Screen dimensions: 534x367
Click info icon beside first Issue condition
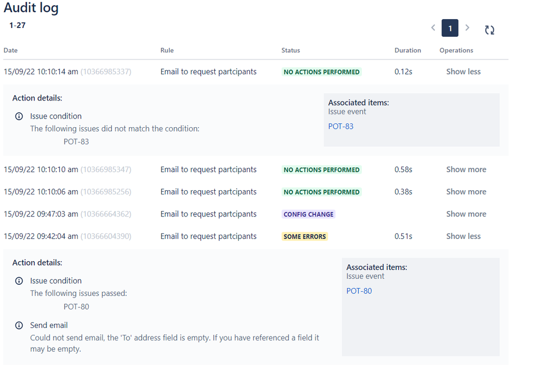(19, 116)
